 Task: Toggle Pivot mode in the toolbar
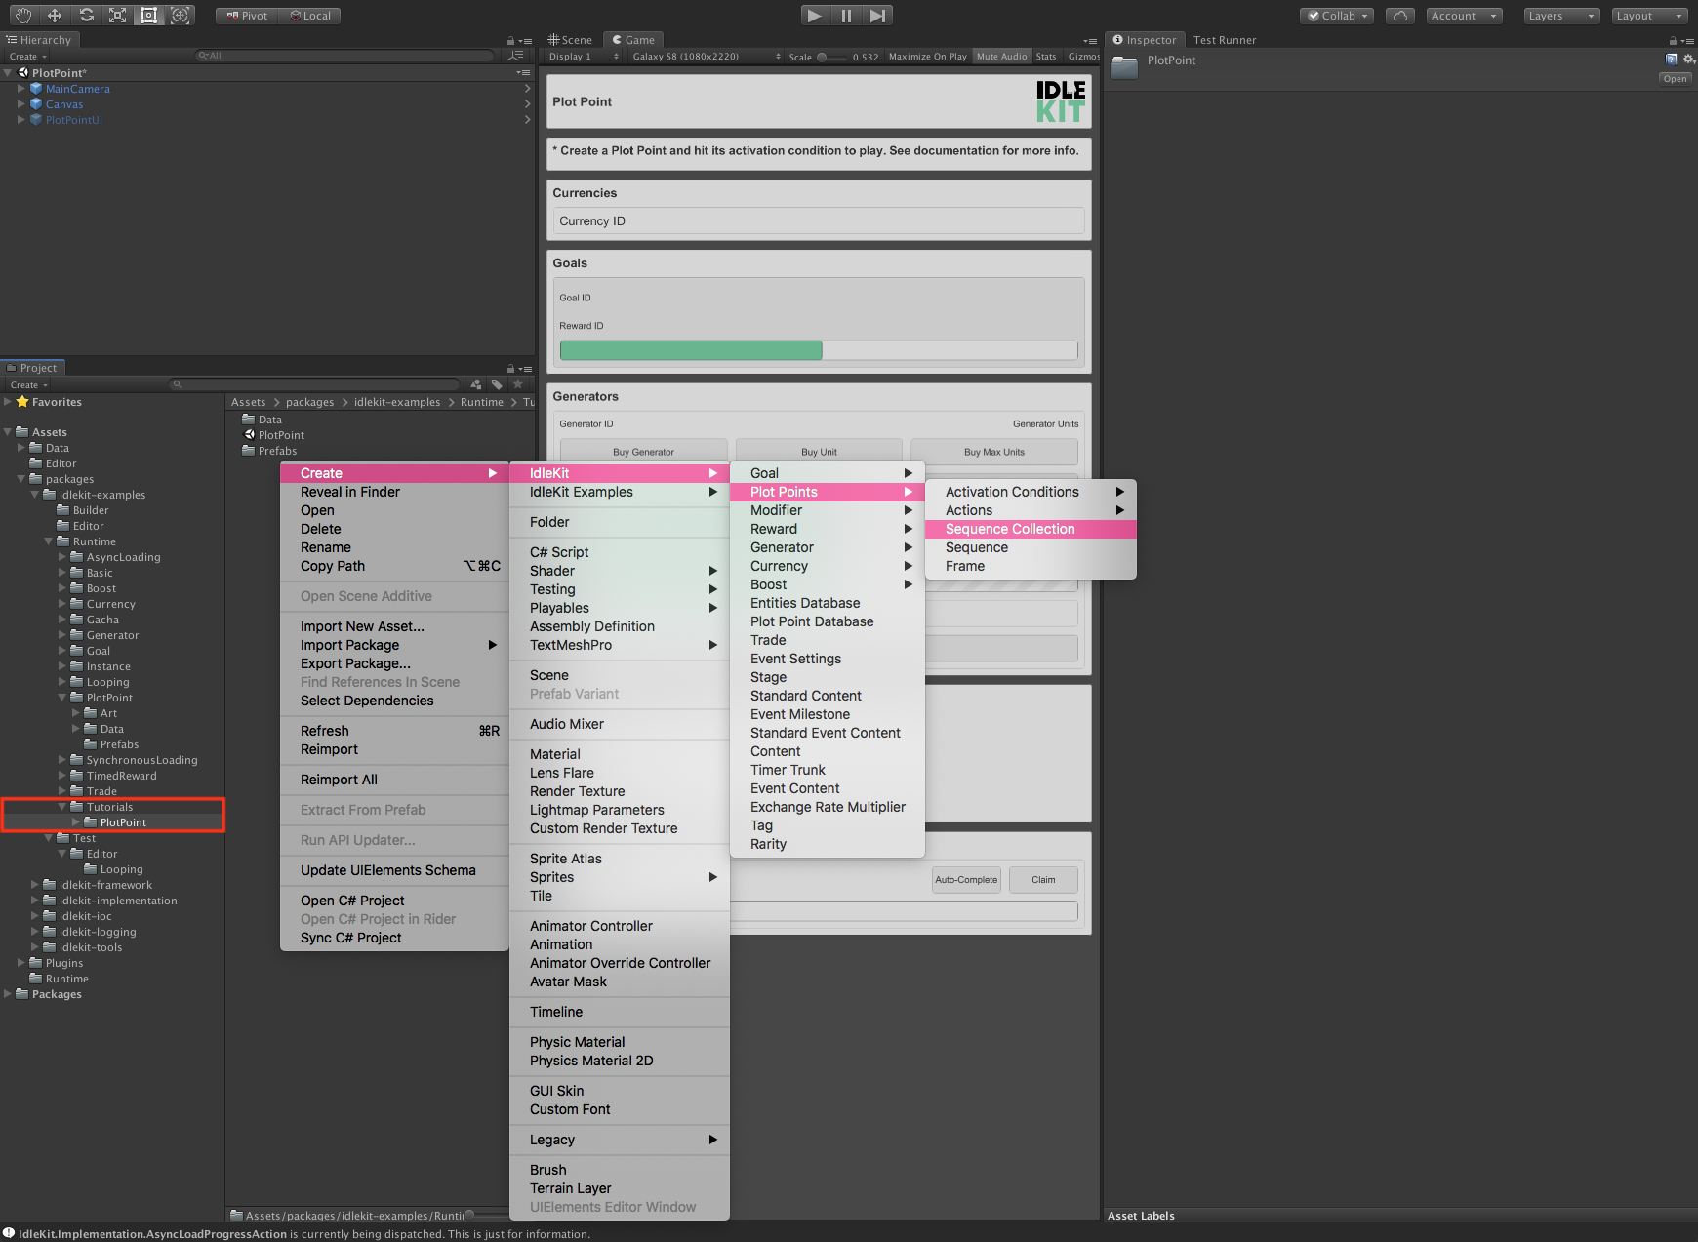click(x=245, y=15)
